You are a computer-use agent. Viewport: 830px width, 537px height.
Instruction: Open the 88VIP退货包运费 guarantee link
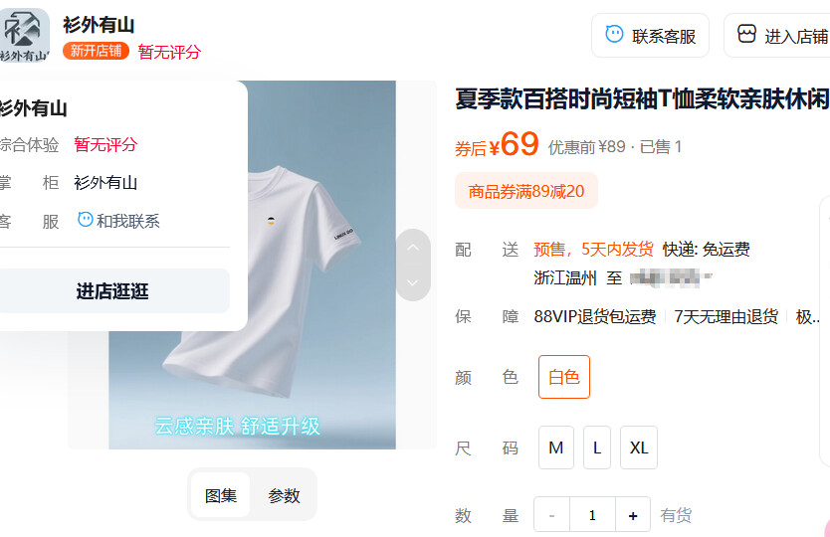(x=595, y=316)
